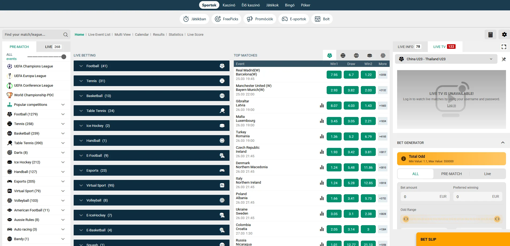Click the ALL events time slider handle
This screenshot has width=510, height=246.
click(x=64, y=57)
